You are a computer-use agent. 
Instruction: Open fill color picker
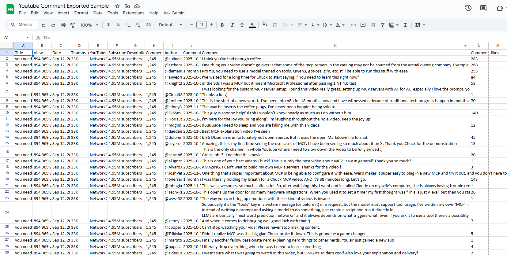pyautogui.click(x=265, y=24)
